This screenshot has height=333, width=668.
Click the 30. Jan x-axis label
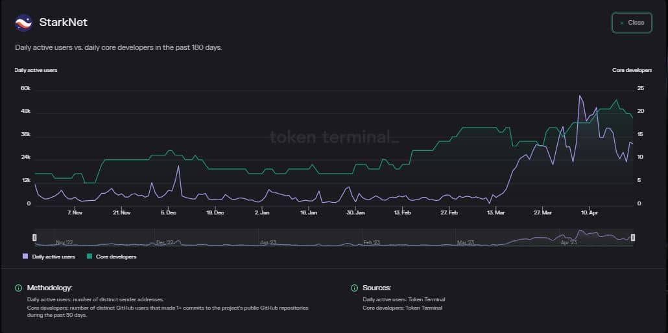[355, 212]
